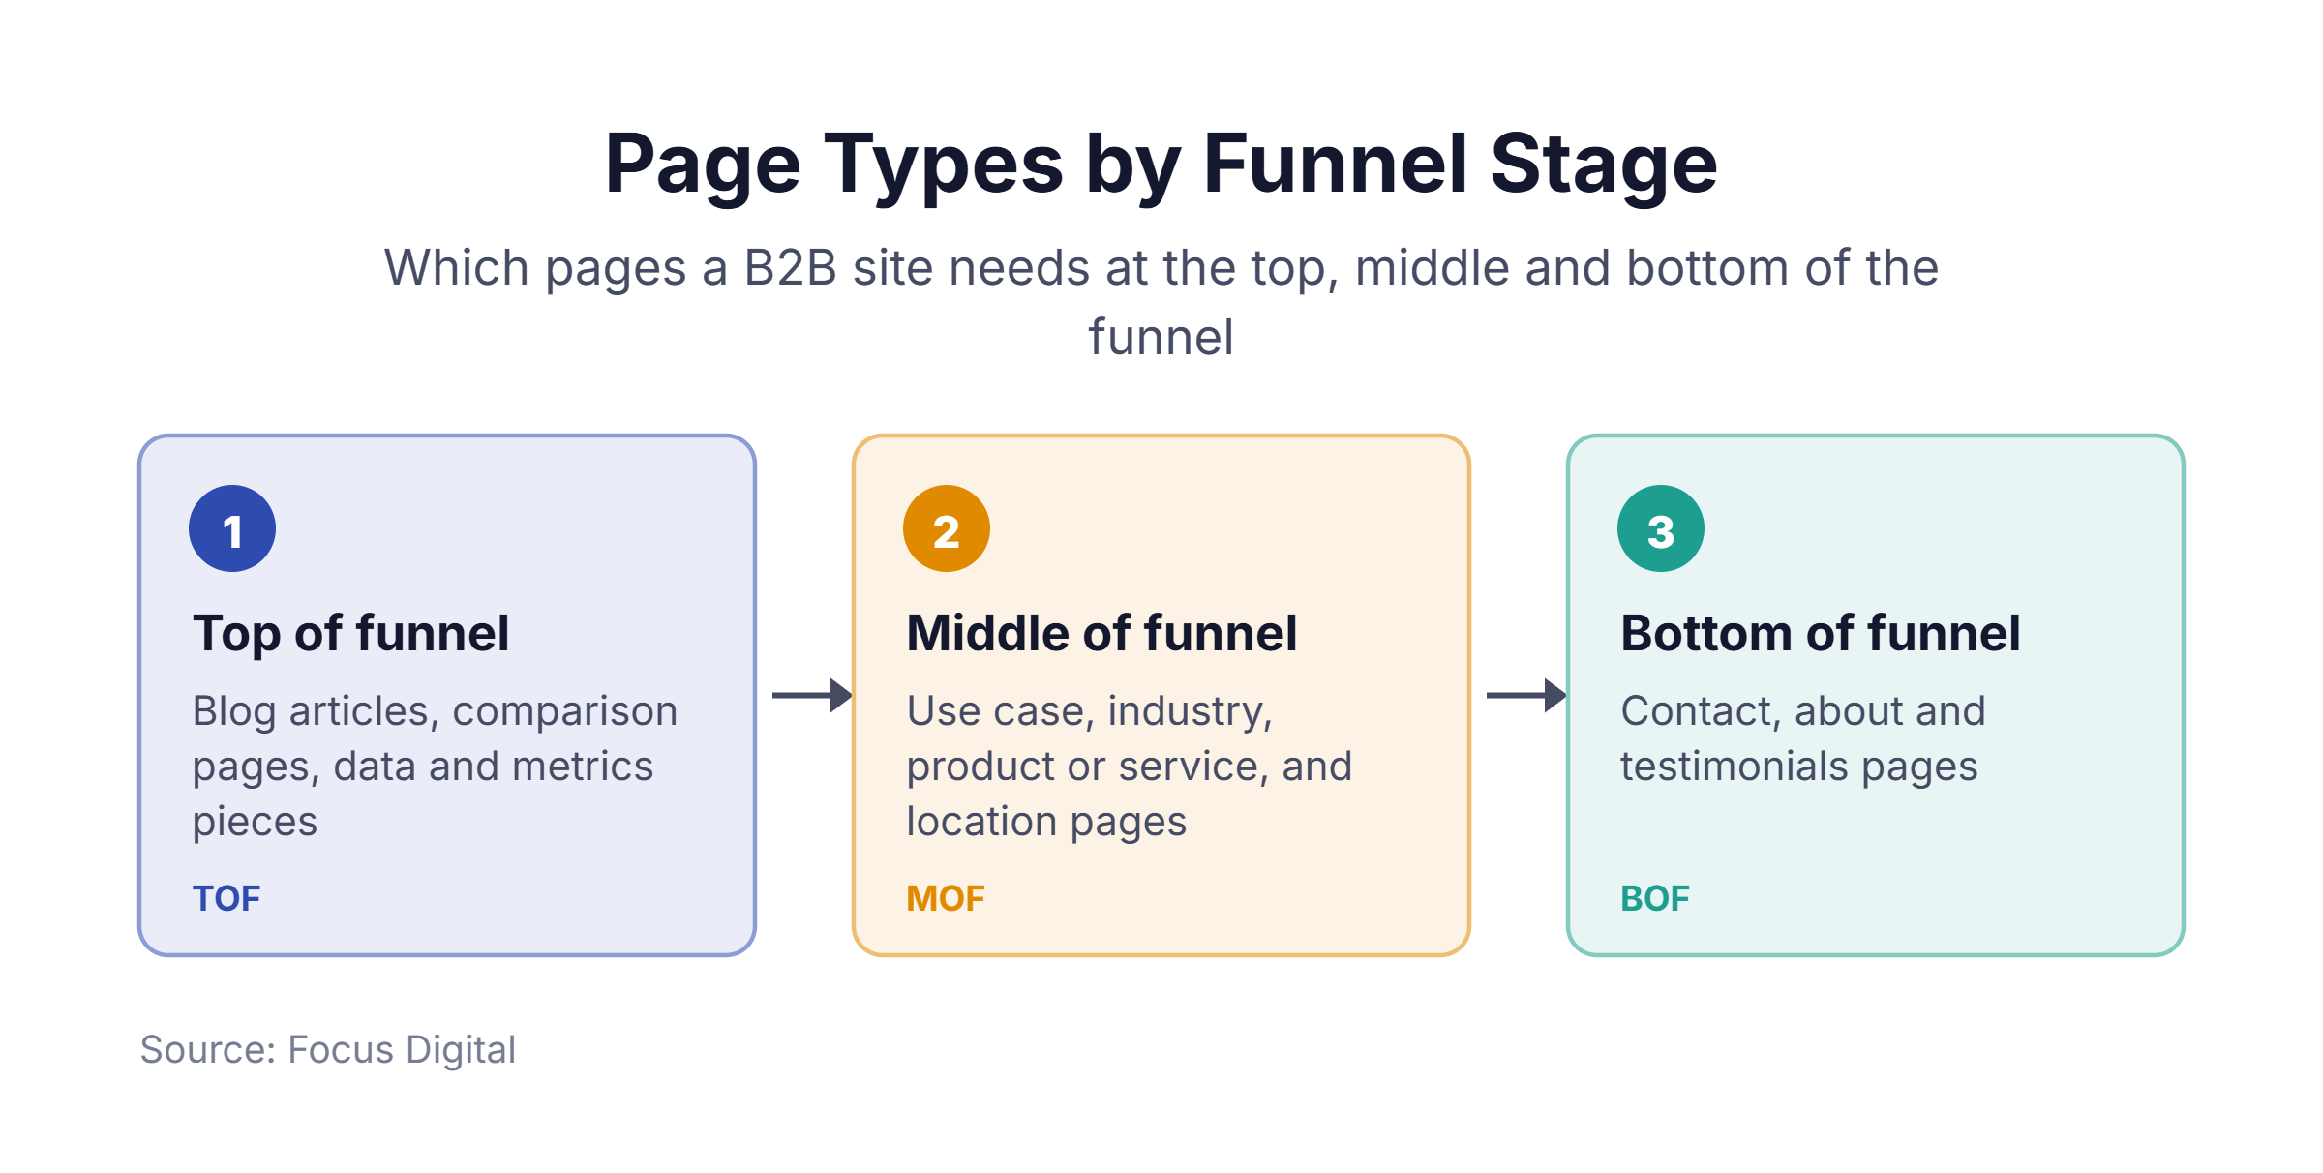
Task: Click the blue number 1 circle
Action: tap(232, 528)
